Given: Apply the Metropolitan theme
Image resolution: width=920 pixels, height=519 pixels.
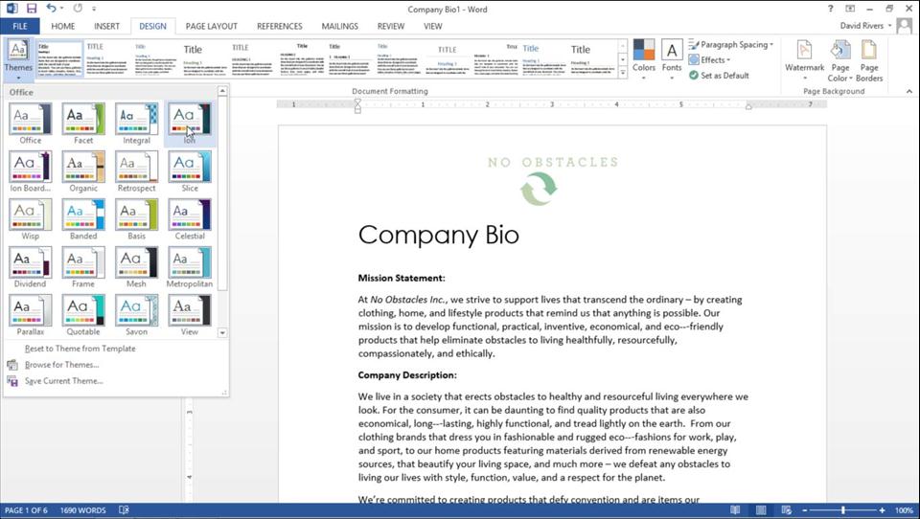Looking at the screenshot, I should coord(190,267).
